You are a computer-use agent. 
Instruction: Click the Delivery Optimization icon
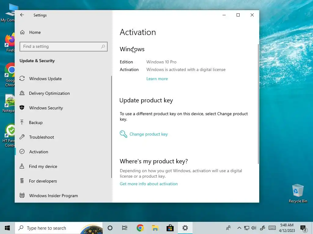pos(22,93)
